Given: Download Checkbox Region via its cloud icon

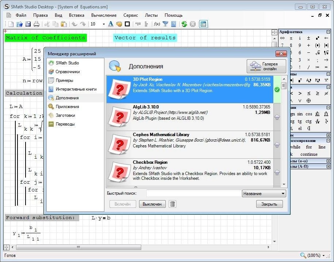Looking at the screenshot, I should click(277, 172).
